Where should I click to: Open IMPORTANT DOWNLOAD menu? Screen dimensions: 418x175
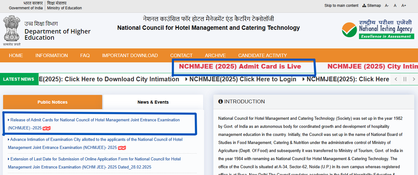click(130, 56)
